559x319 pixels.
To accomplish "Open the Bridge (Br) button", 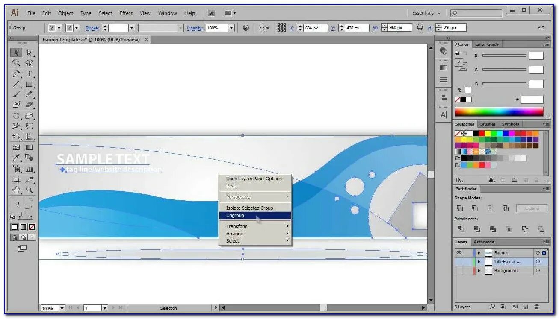I will coord(211,13).
